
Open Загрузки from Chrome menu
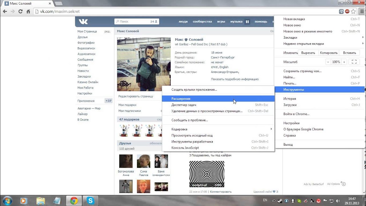pyautogui.click(x=320, y=105)
